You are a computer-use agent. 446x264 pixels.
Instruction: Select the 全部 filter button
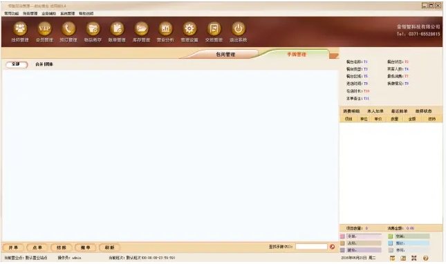[x=17, y=64]
